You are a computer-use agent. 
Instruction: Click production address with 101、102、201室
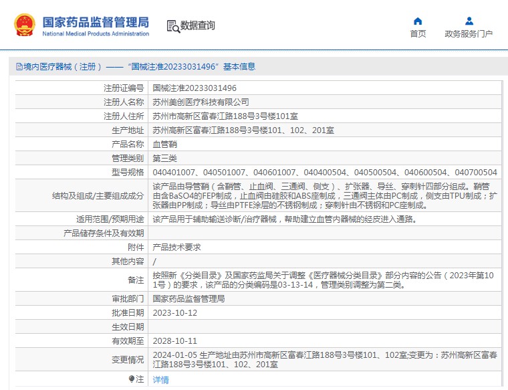(243, 130)
